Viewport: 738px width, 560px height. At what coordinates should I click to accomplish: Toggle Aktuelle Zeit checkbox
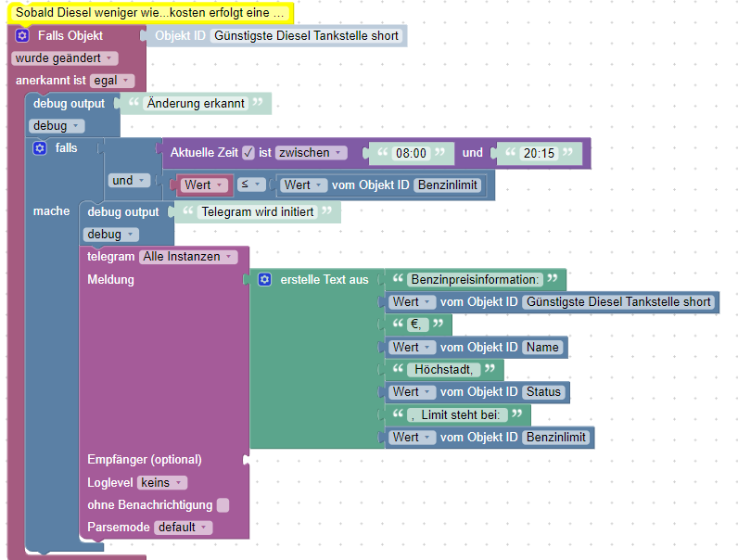(x=248, y=153)
